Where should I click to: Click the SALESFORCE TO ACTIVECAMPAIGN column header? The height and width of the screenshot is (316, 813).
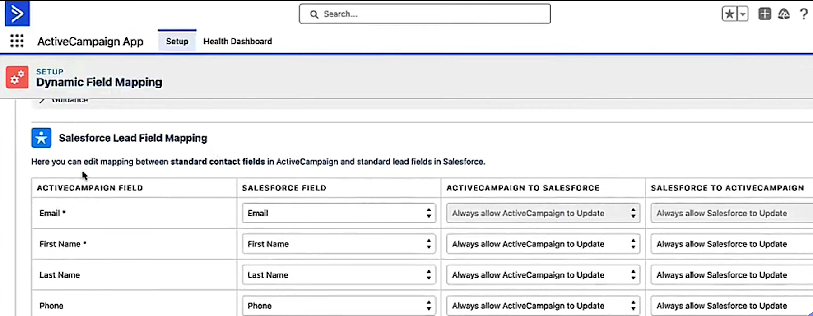point(727,188)
